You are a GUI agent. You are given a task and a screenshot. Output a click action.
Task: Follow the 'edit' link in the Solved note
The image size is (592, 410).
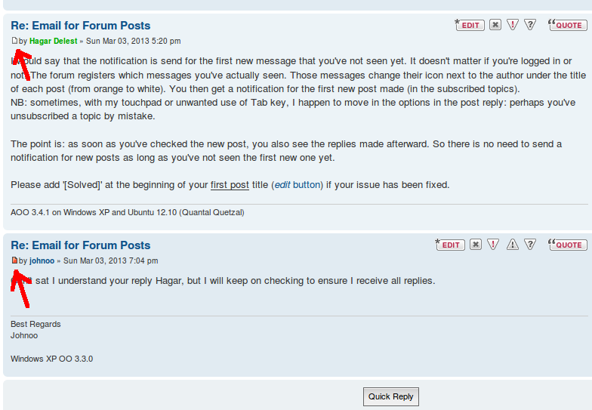282,185
